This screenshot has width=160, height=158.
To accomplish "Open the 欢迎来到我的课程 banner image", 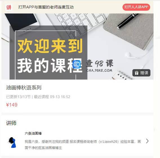I will pyautogui.click(x=77, y=46).
